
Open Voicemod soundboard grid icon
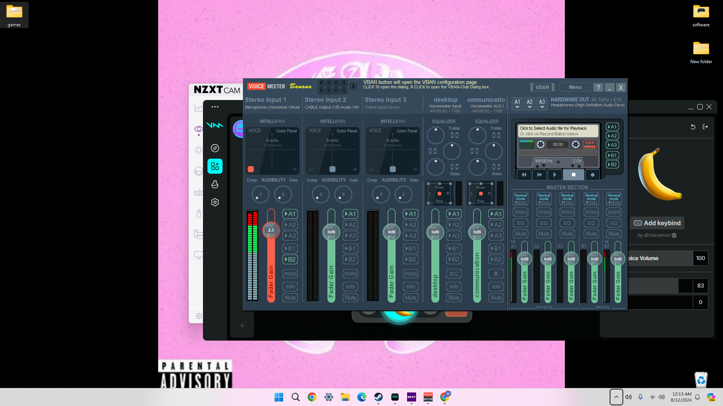(215, 166)
